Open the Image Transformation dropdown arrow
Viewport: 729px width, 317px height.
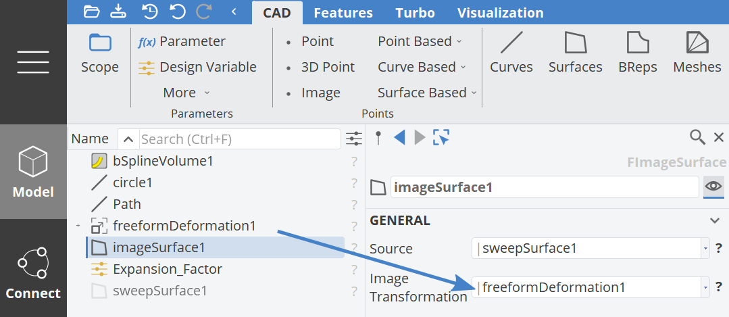pos(705,288)
